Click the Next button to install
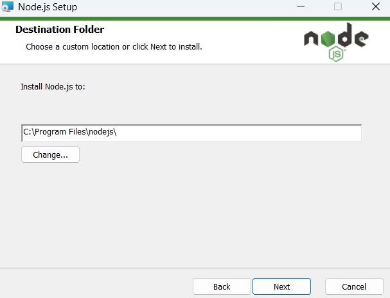This screenshot has width=390, height=298. click(281, 286)
